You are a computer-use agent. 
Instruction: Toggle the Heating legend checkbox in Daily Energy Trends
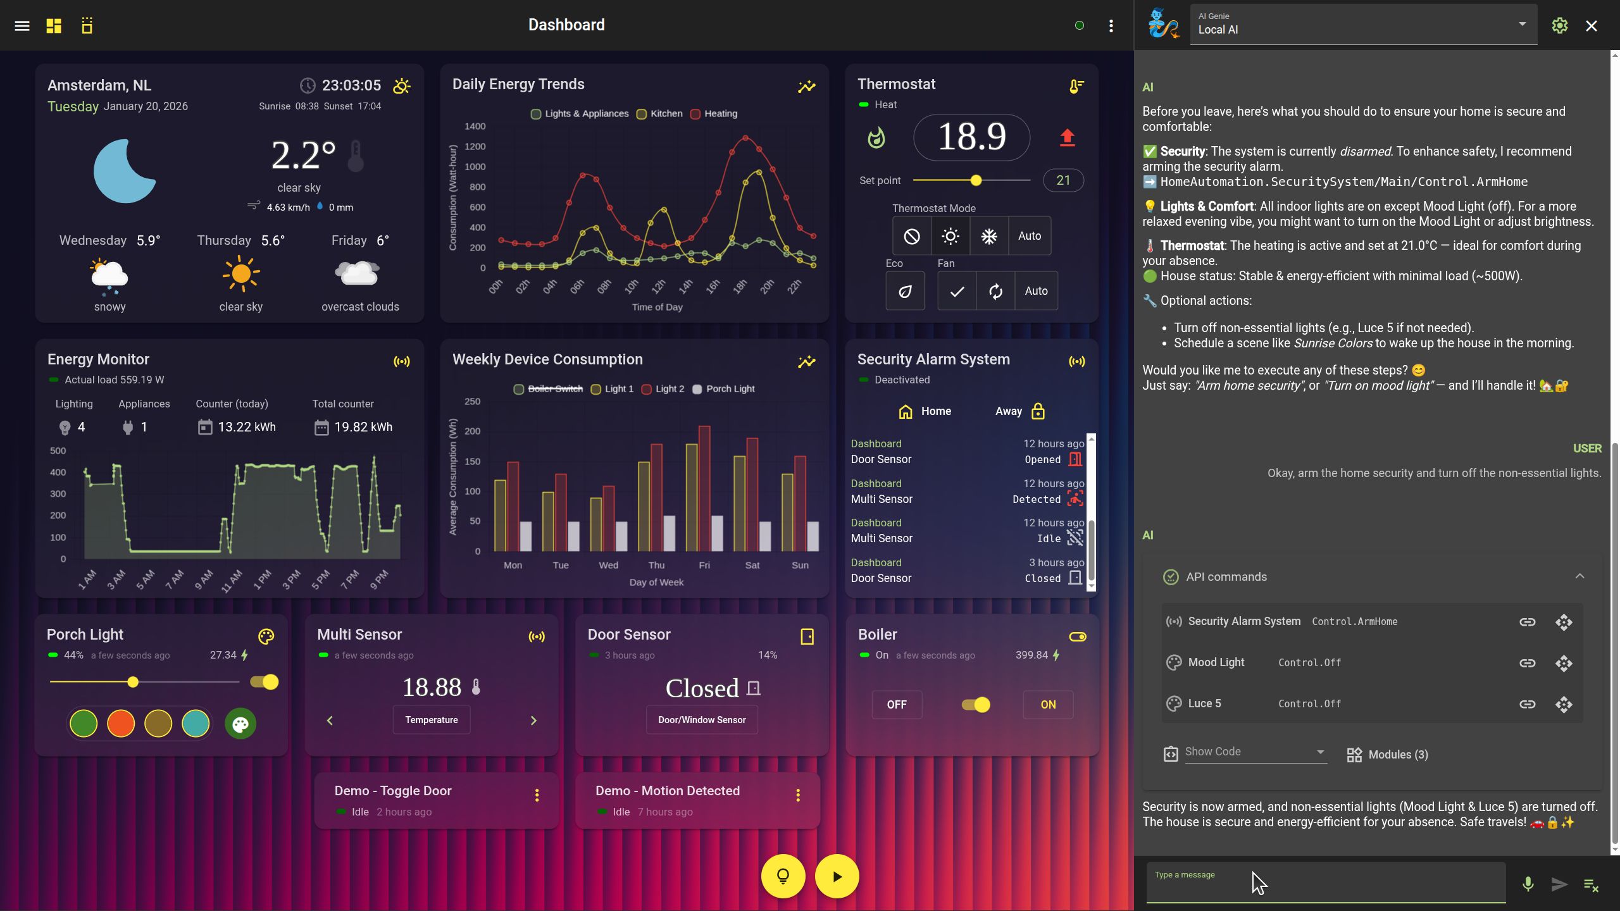tap(695, 114)
